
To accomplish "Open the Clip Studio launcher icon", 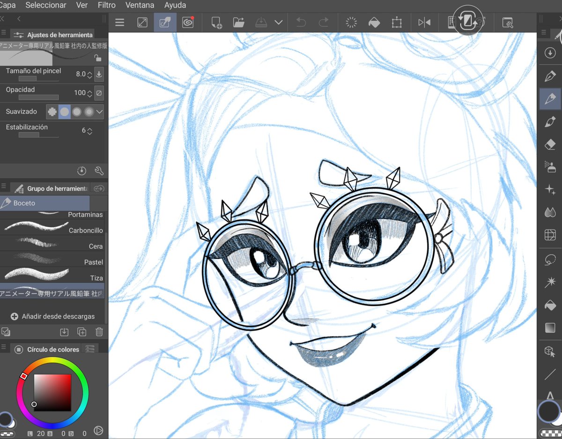I will point(188,22).
